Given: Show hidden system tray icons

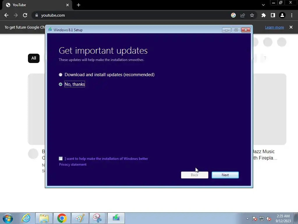Looking at the screenshot, I should (x=247, y=218).
